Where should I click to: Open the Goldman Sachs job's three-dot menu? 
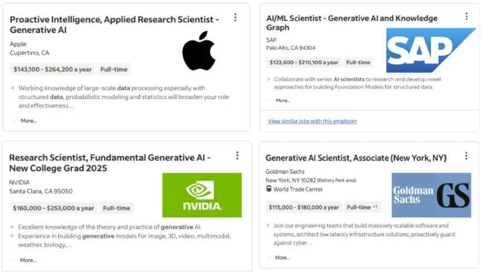[466, 156]
